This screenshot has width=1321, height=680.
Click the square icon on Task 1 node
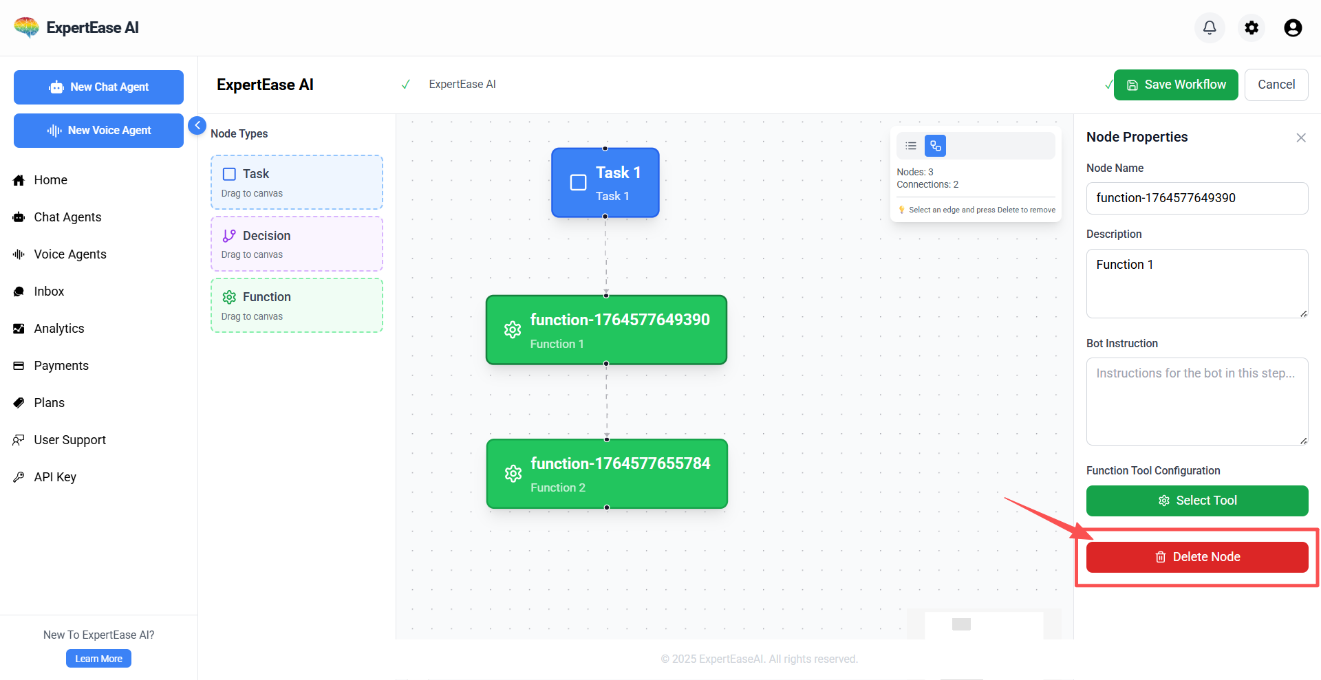[x=578, y=182]
